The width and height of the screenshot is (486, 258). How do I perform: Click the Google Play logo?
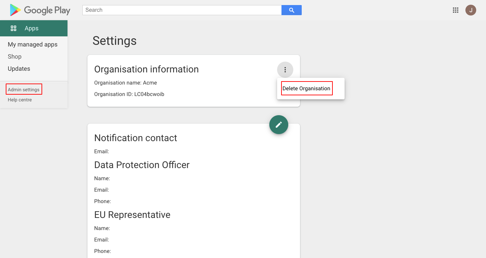(40, 10)
